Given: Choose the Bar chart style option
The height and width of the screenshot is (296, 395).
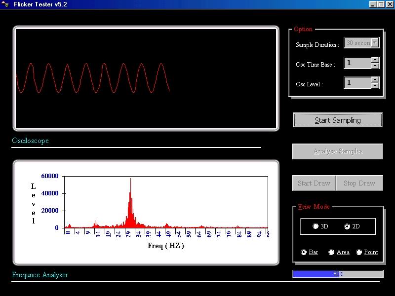Looking at the screenshot, I should click(x=304, y=252).
